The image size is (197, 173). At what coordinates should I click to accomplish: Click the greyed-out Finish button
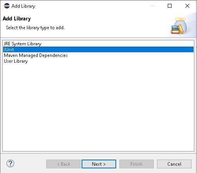pos(137,164)
